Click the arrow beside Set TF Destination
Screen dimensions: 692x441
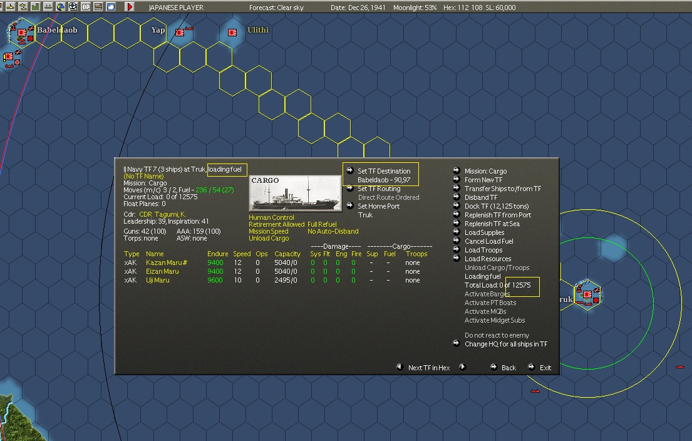pos(350,170)
